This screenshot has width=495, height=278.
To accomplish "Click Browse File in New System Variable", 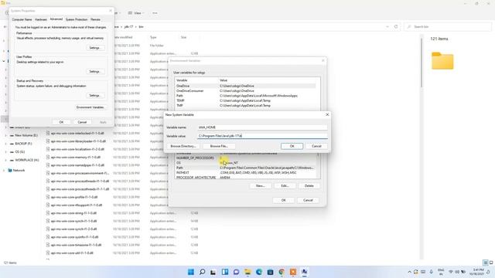I will tap(219, 146).
